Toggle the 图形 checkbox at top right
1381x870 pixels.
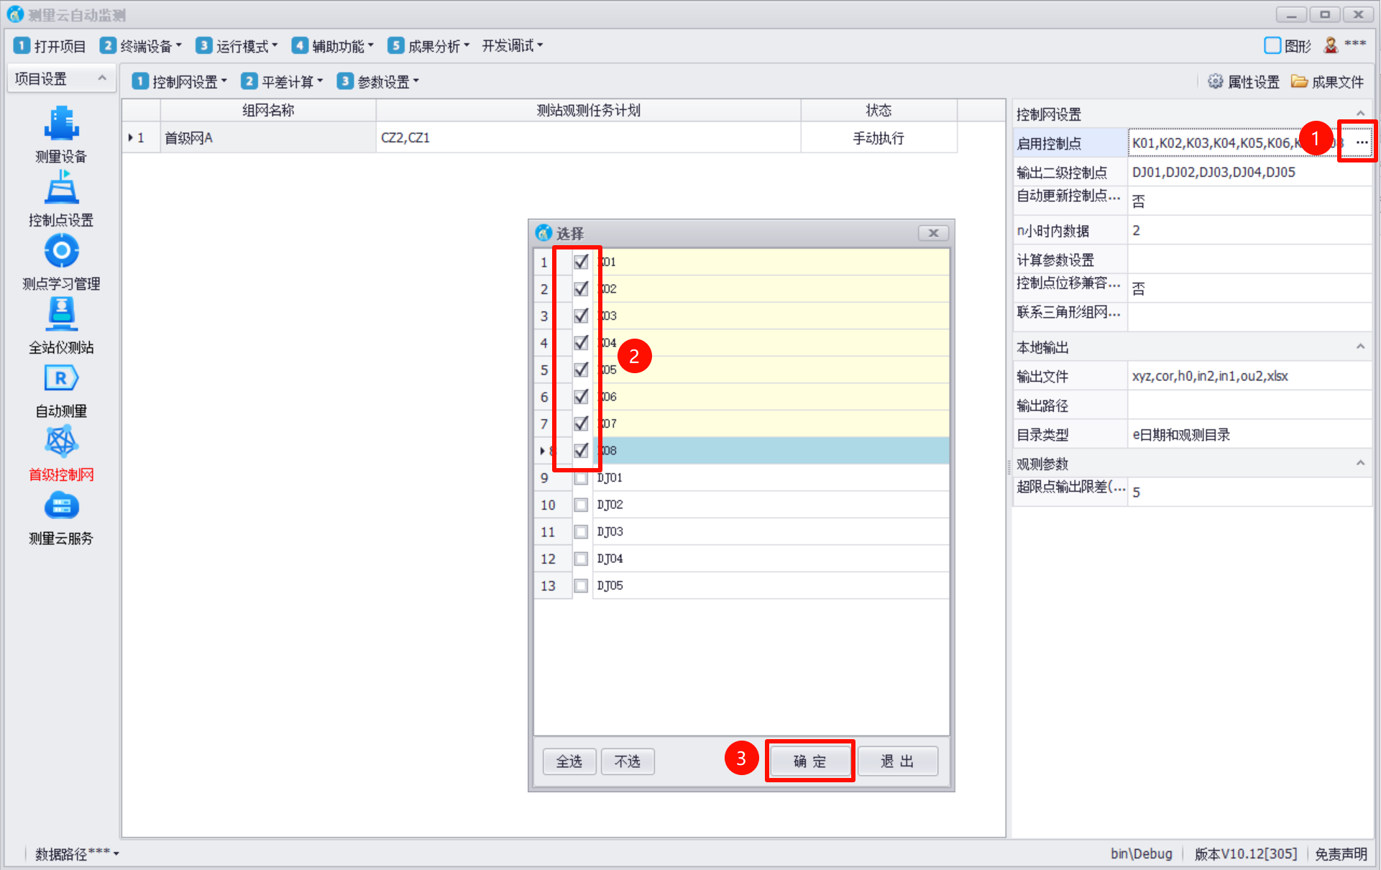tap(1272, 46)
